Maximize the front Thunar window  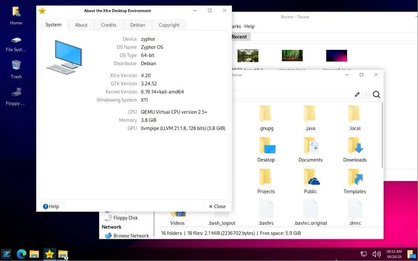[x=361, y=75]
